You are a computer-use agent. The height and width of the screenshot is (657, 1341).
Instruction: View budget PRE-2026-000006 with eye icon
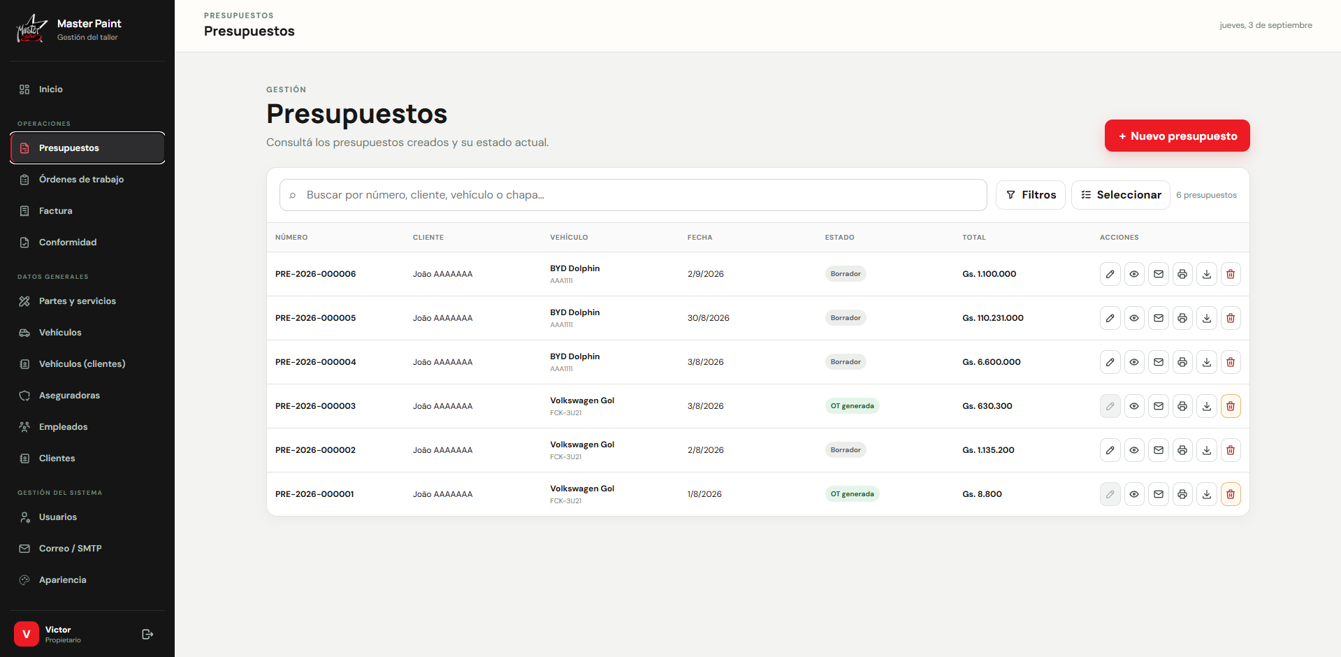1134,274
